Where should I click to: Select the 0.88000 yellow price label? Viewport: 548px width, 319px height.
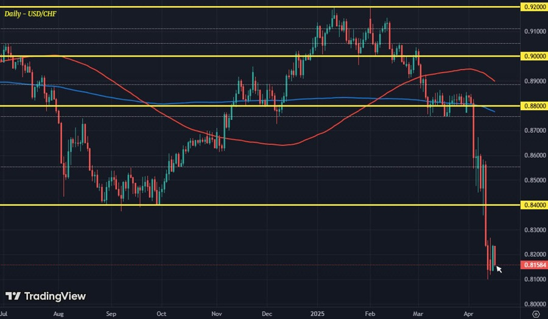pyautogui.click(x=533, y=106)
